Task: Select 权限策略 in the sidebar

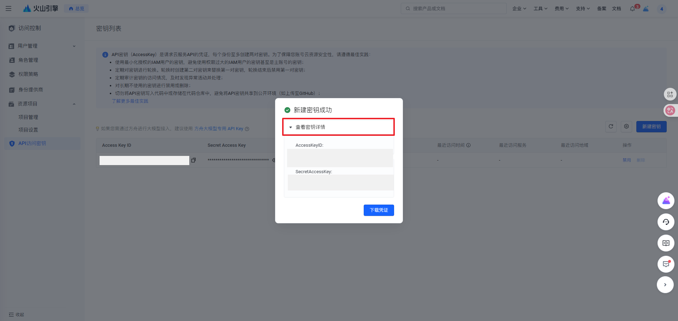Action: [28, 74]
